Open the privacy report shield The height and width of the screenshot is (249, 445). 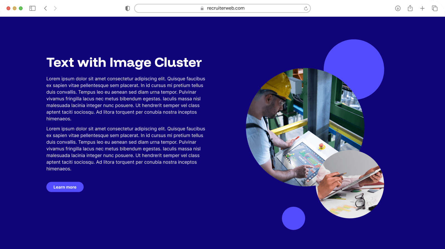pyautogui.click(x=128, y=8)
